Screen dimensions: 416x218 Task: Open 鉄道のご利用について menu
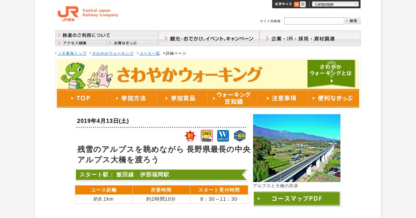coord(107,35)
